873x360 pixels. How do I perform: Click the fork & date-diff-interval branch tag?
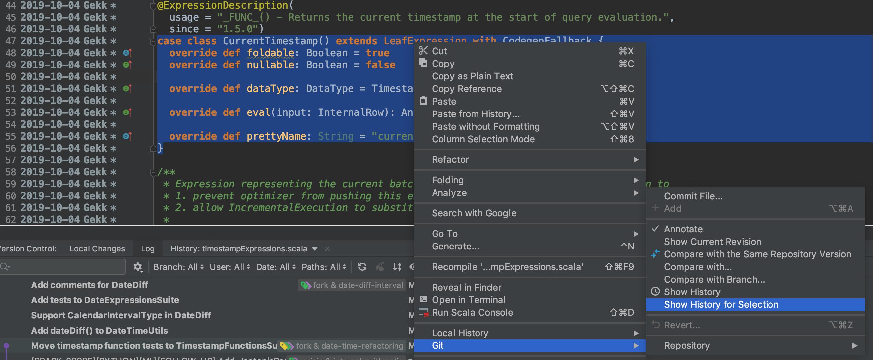tap(352, 285)
